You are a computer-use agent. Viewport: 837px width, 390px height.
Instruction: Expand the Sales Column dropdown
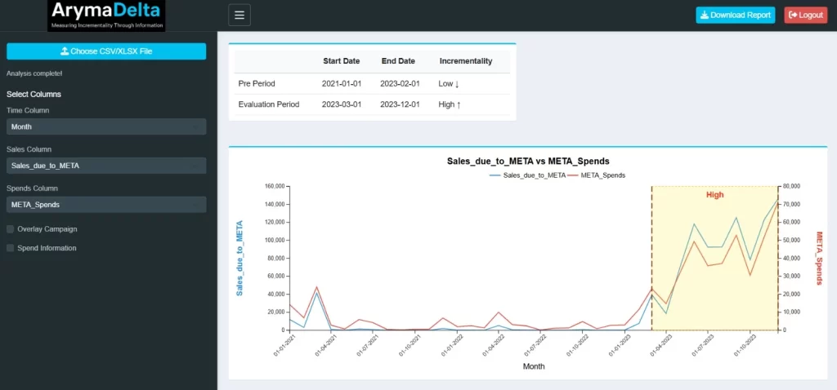(106, 166)
